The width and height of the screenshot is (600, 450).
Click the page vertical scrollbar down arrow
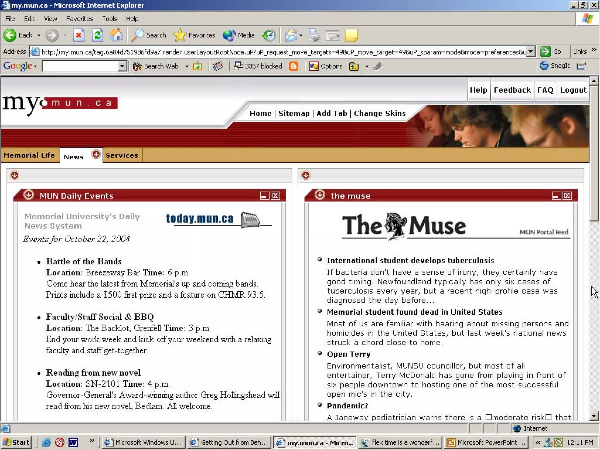click(x=594, y=416)
